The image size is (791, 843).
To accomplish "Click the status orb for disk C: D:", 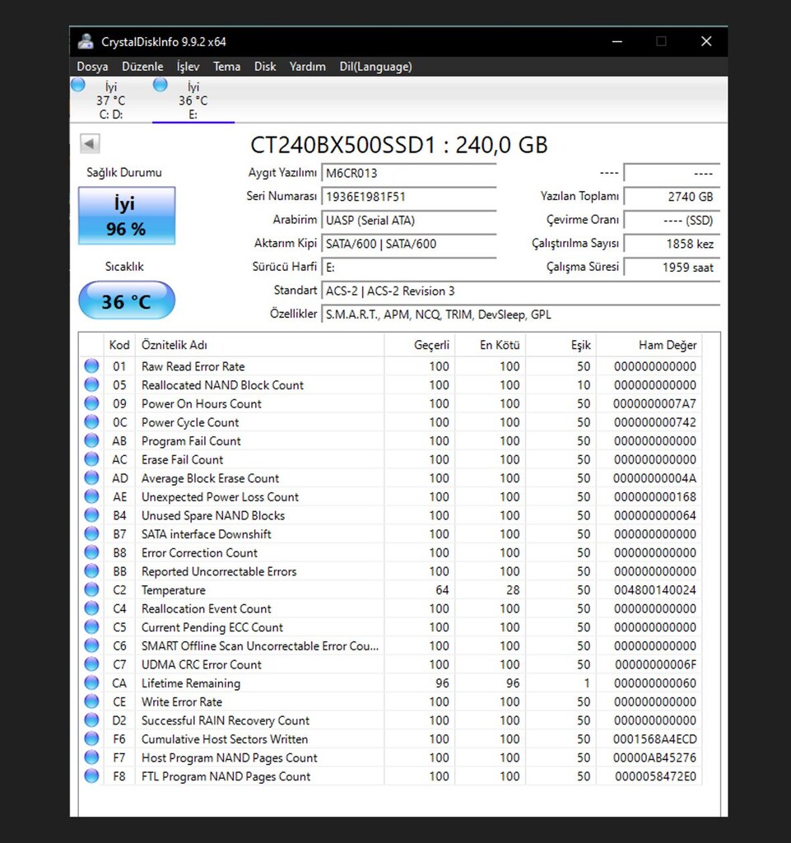I will point(78,85).
